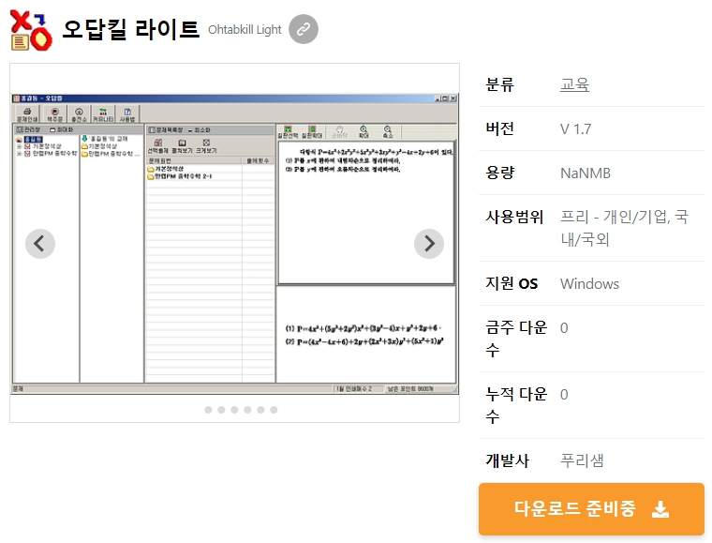The width and height of the screenshot is (712, 543).
Task: Select the sixth carousel indicator dot
Action: tap(274, 410)
